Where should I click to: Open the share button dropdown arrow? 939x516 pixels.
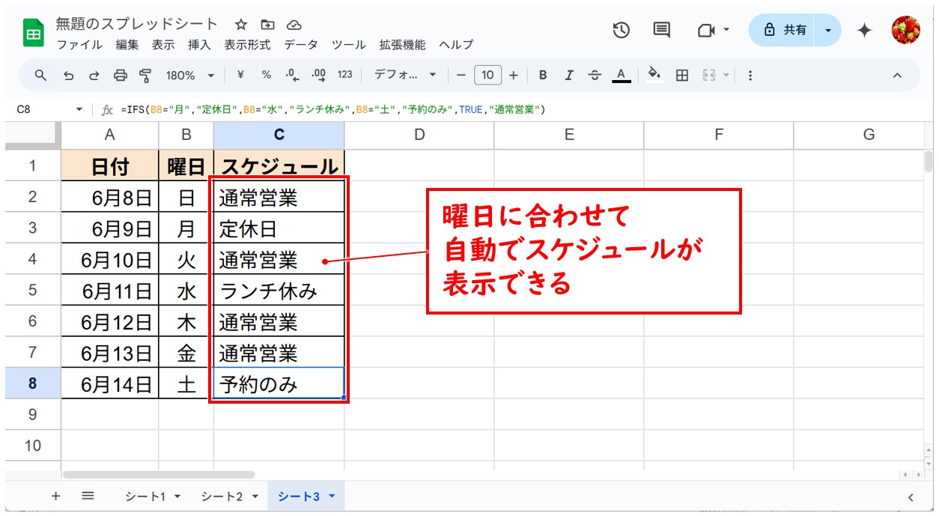(828, 30)
